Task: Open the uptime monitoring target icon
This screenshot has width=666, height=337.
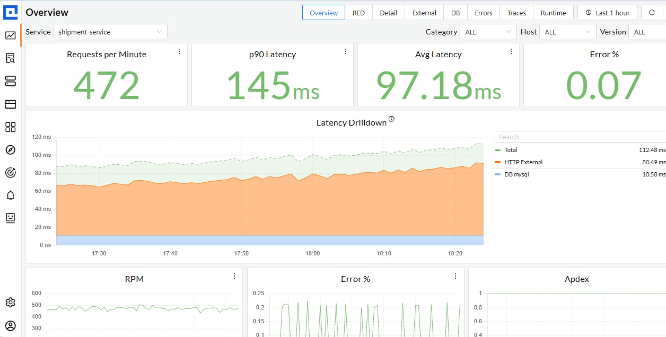Action: tap(11, 172)
